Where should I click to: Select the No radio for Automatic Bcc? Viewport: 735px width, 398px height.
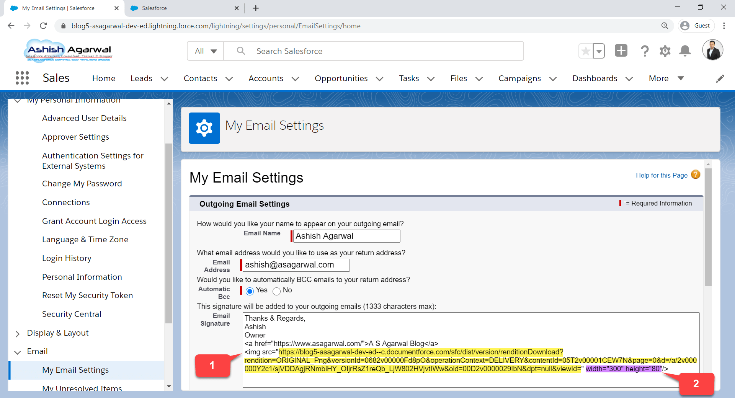tap(276, 291)
